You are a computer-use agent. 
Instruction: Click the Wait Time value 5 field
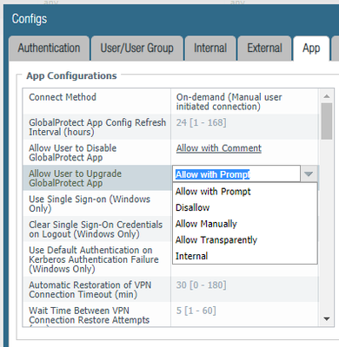click(x=244, y=315)
